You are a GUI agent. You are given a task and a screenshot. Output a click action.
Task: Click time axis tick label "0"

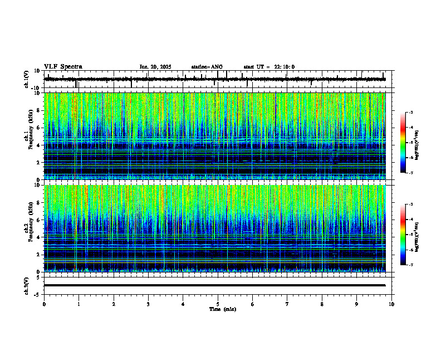coord(44,304)
